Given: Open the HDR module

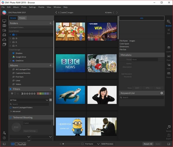Looking at the screenshot, I should [x=168, y=65].
